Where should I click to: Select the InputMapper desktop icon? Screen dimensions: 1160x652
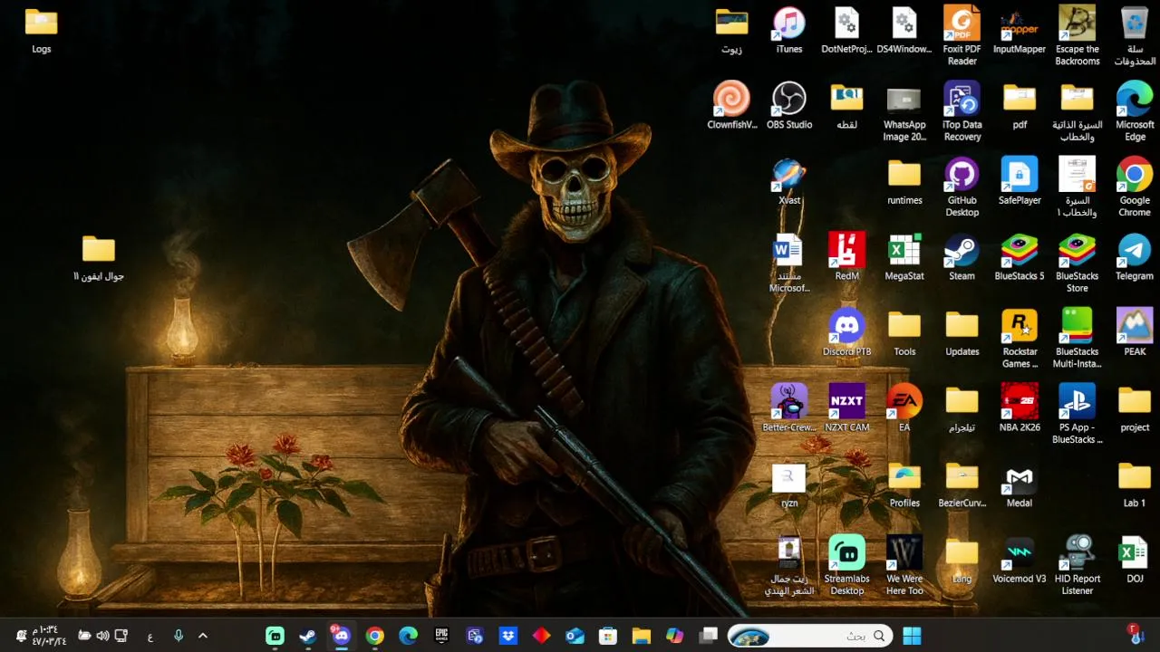[x=1019, y=31]
